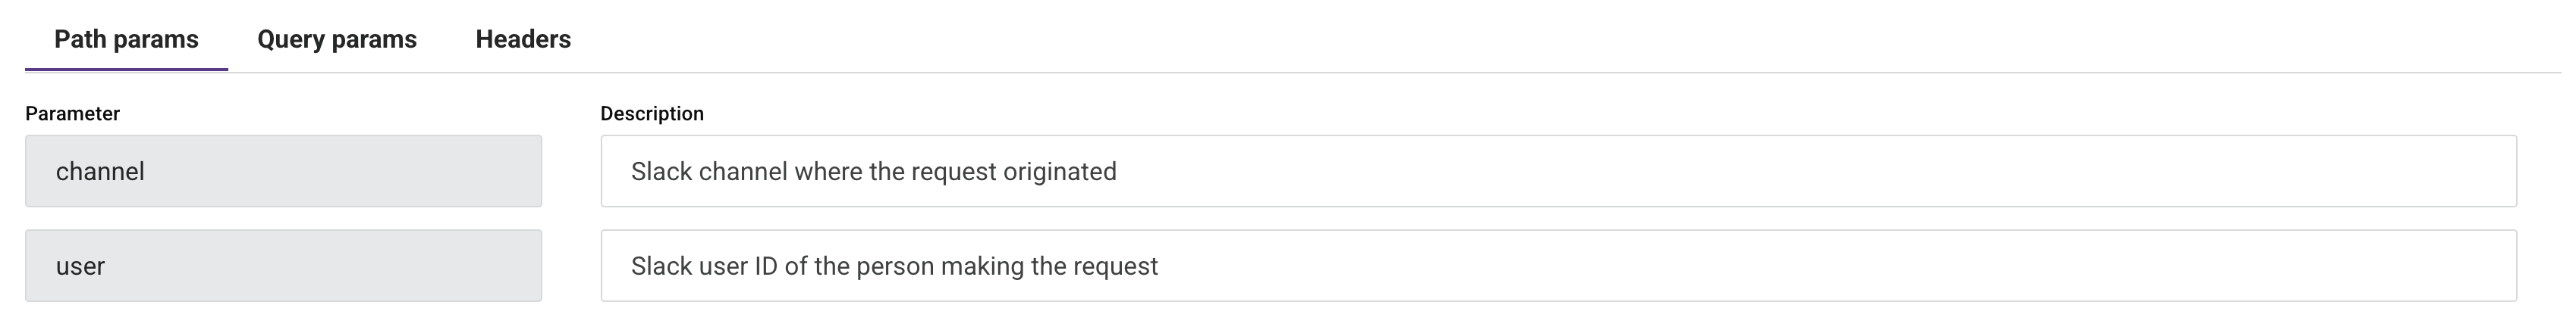The image size is (2576, 333).
Task: Click the middle tab labeled Query params
Action: click(x=337, y=39)
